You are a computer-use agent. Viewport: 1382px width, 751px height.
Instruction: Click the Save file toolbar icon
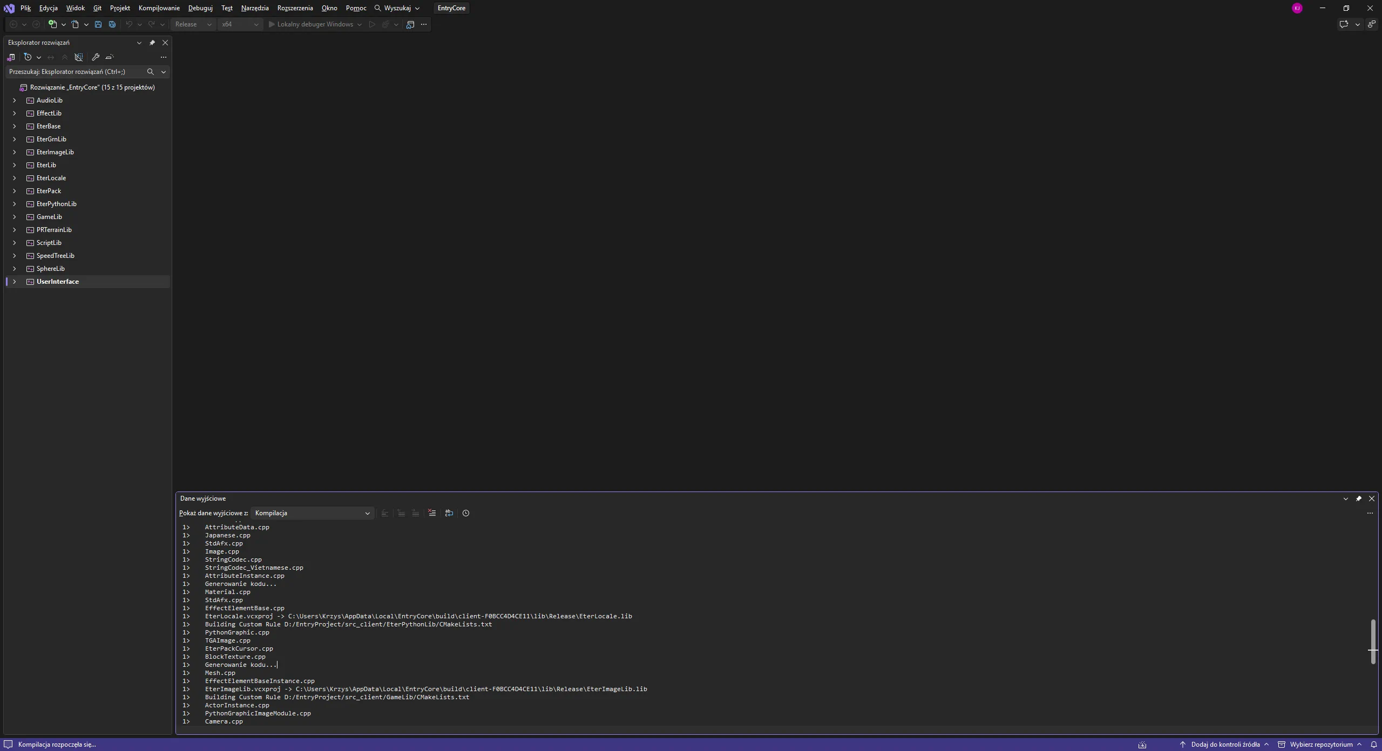[98, 24]
